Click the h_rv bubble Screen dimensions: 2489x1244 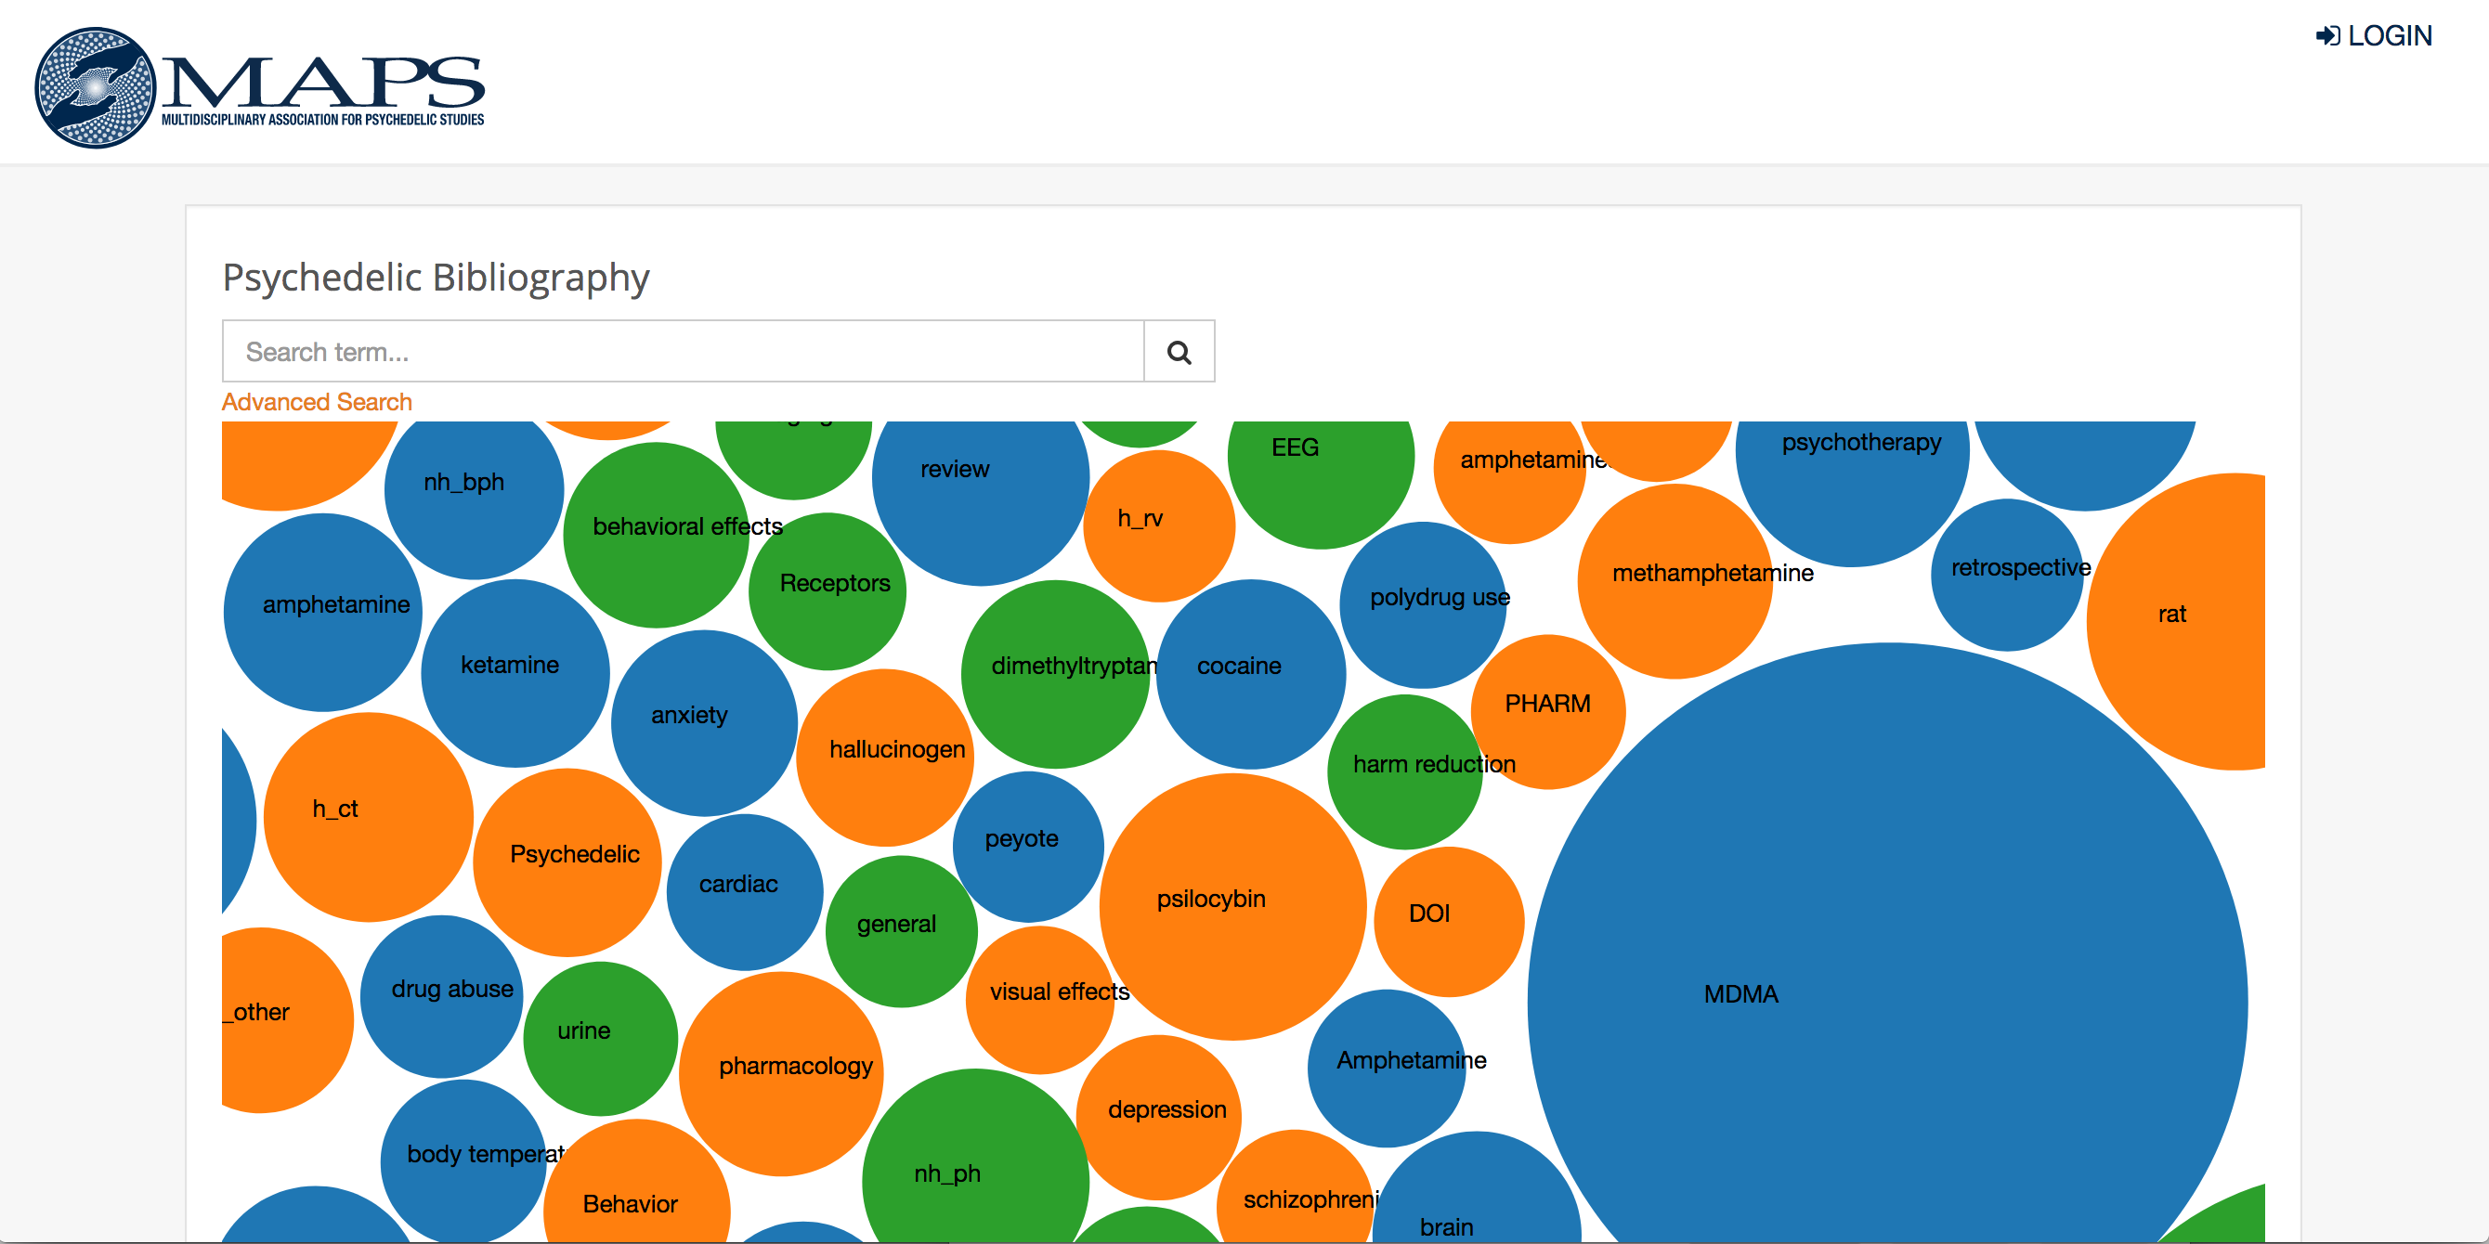pos(1159,526)
